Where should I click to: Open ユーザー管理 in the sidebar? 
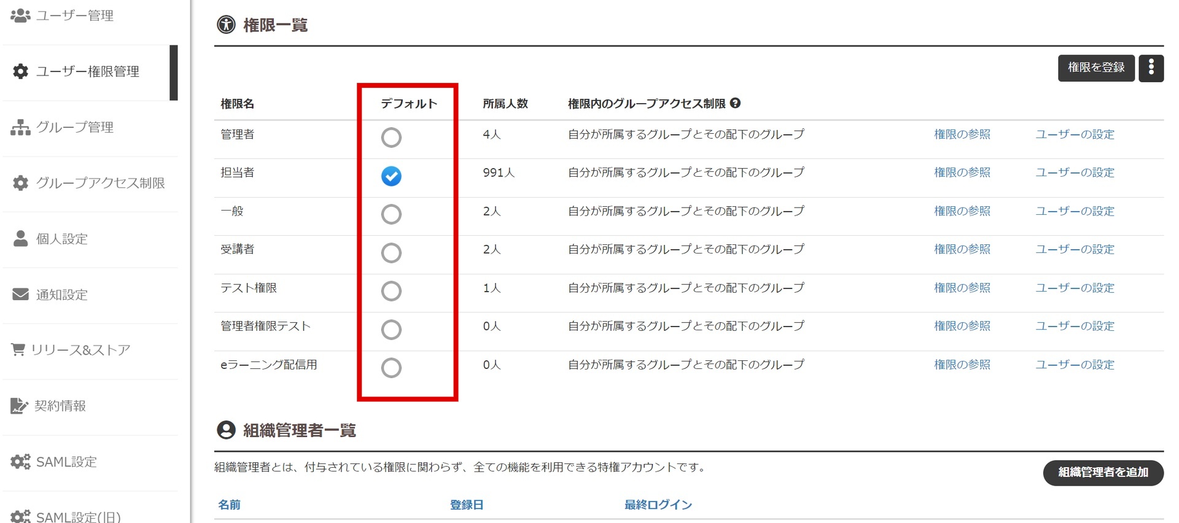[x=75, y=15]
